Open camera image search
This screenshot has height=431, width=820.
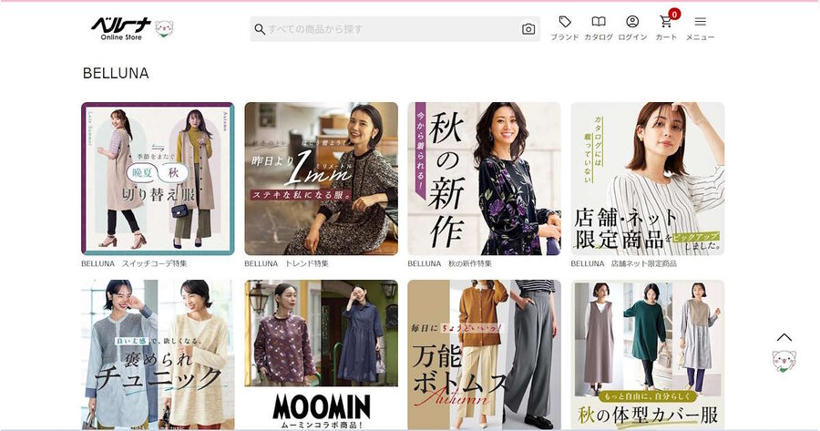[x=528, y=29]
